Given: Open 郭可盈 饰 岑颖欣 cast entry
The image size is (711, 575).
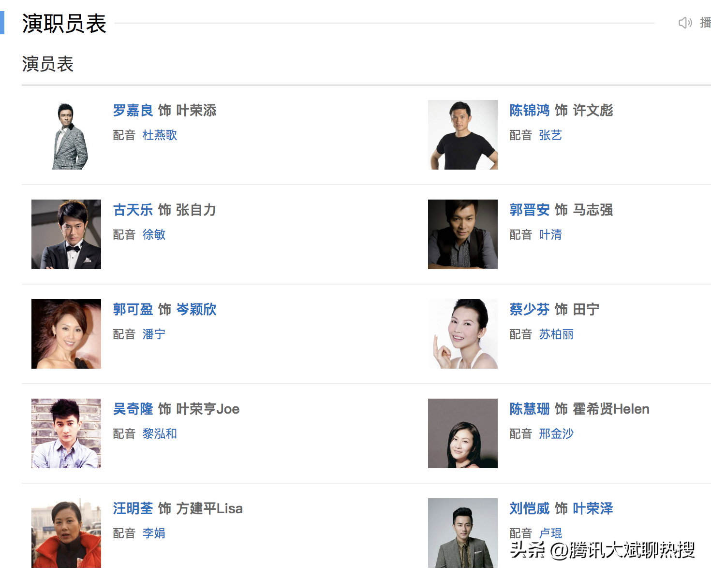Looking at the screenshot, I should point(163,310).
